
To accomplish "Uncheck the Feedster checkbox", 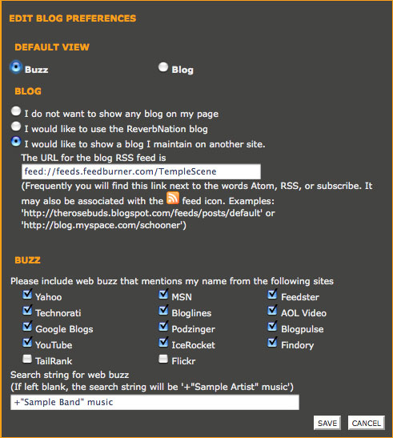I will coord(272,294).
